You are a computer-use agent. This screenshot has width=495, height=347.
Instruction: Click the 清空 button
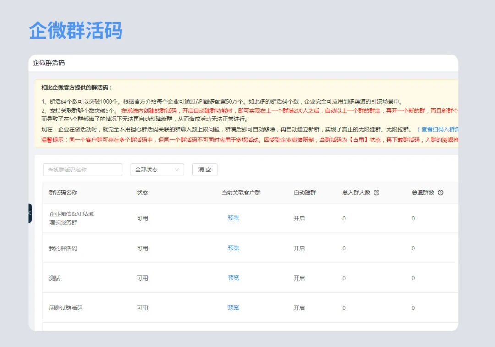204,170
